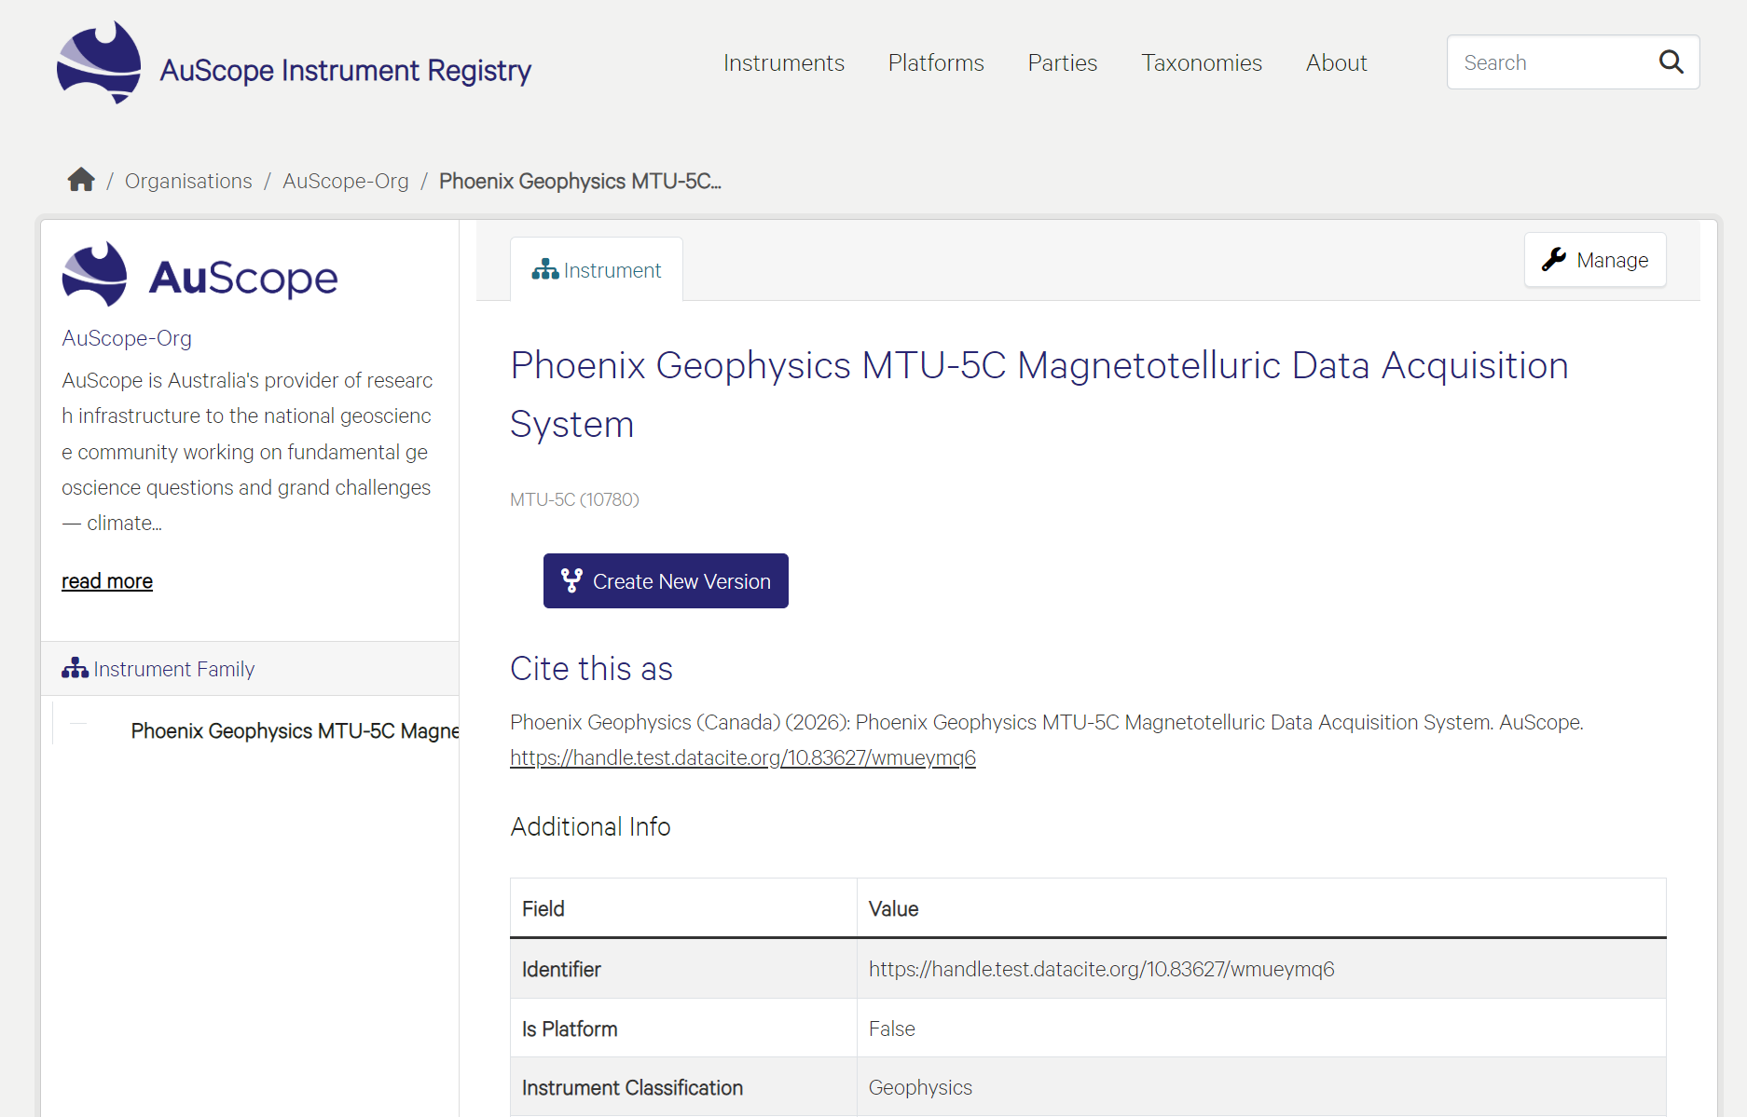Click the MTU-5C (10780) model text
Image resolution: width=1747 pixels, height=1117 pixels.
(574, 499)
